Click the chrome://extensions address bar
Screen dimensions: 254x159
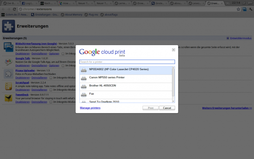129,9
